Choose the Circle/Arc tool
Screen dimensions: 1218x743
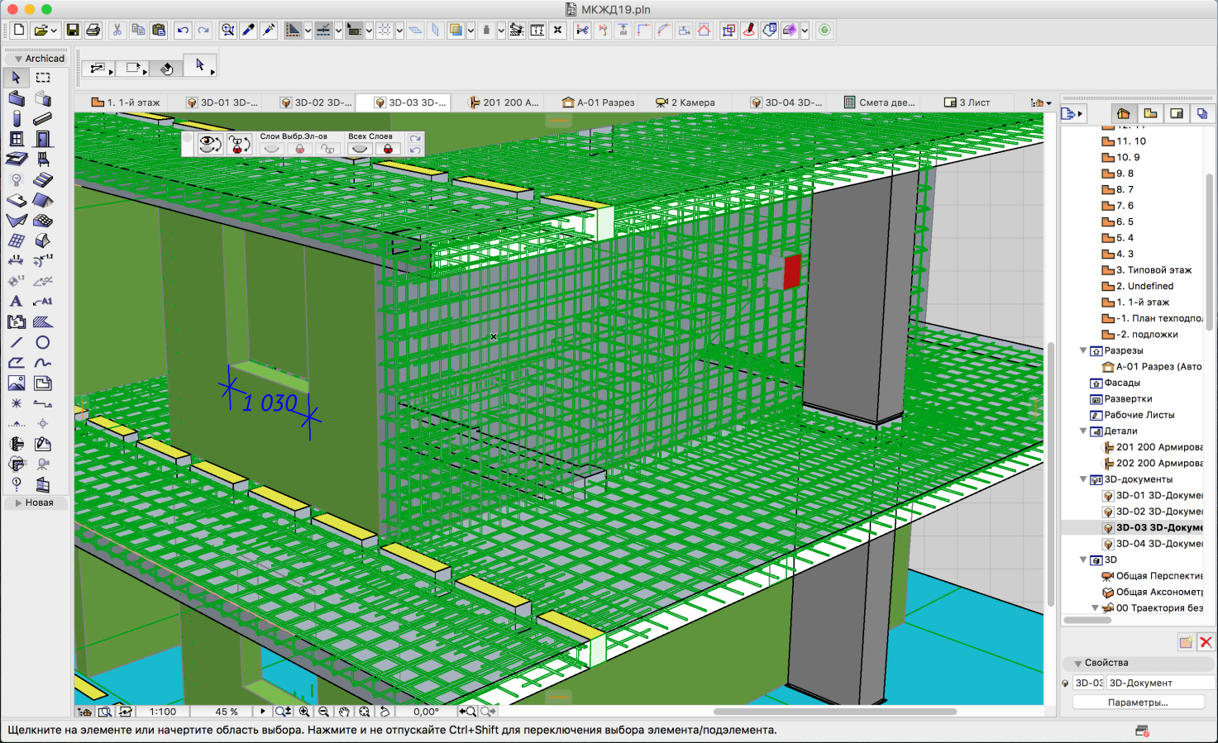pyautogui.click(x=43, y=342)
